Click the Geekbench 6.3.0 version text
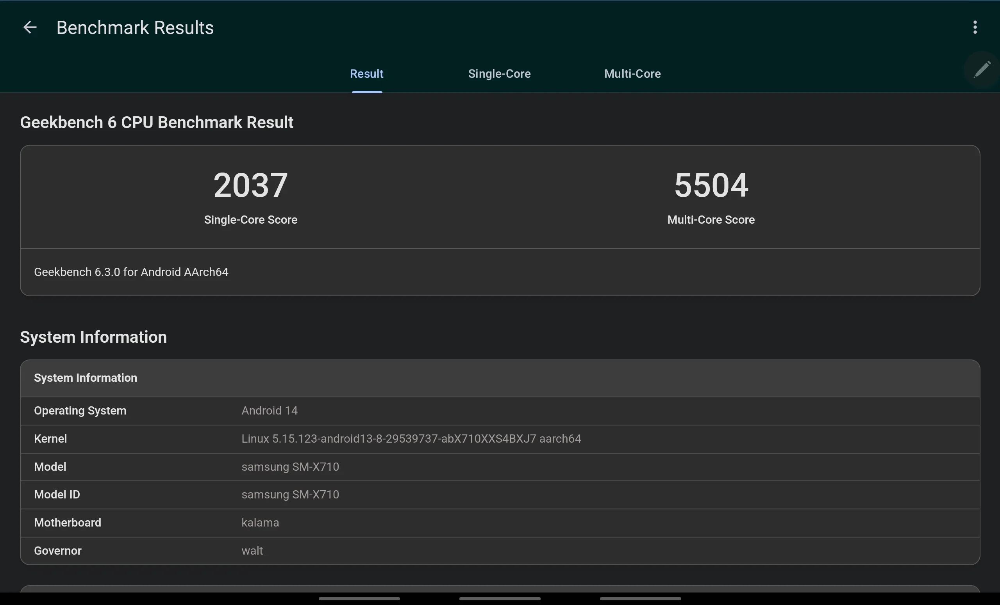This screenshot has width=1000, height=605. 131,272
